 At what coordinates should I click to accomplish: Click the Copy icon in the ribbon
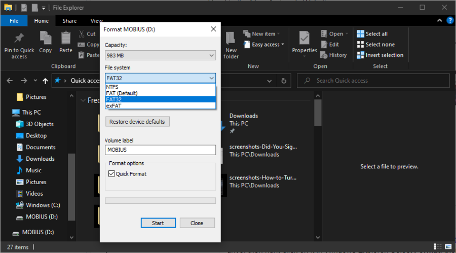point(46,39)
